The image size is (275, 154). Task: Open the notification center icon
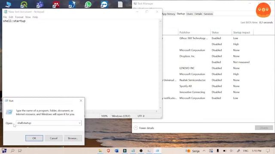point(268,151)
